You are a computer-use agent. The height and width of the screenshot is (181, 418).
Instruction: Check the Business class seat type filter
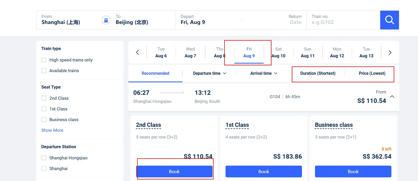coord(44,119)
